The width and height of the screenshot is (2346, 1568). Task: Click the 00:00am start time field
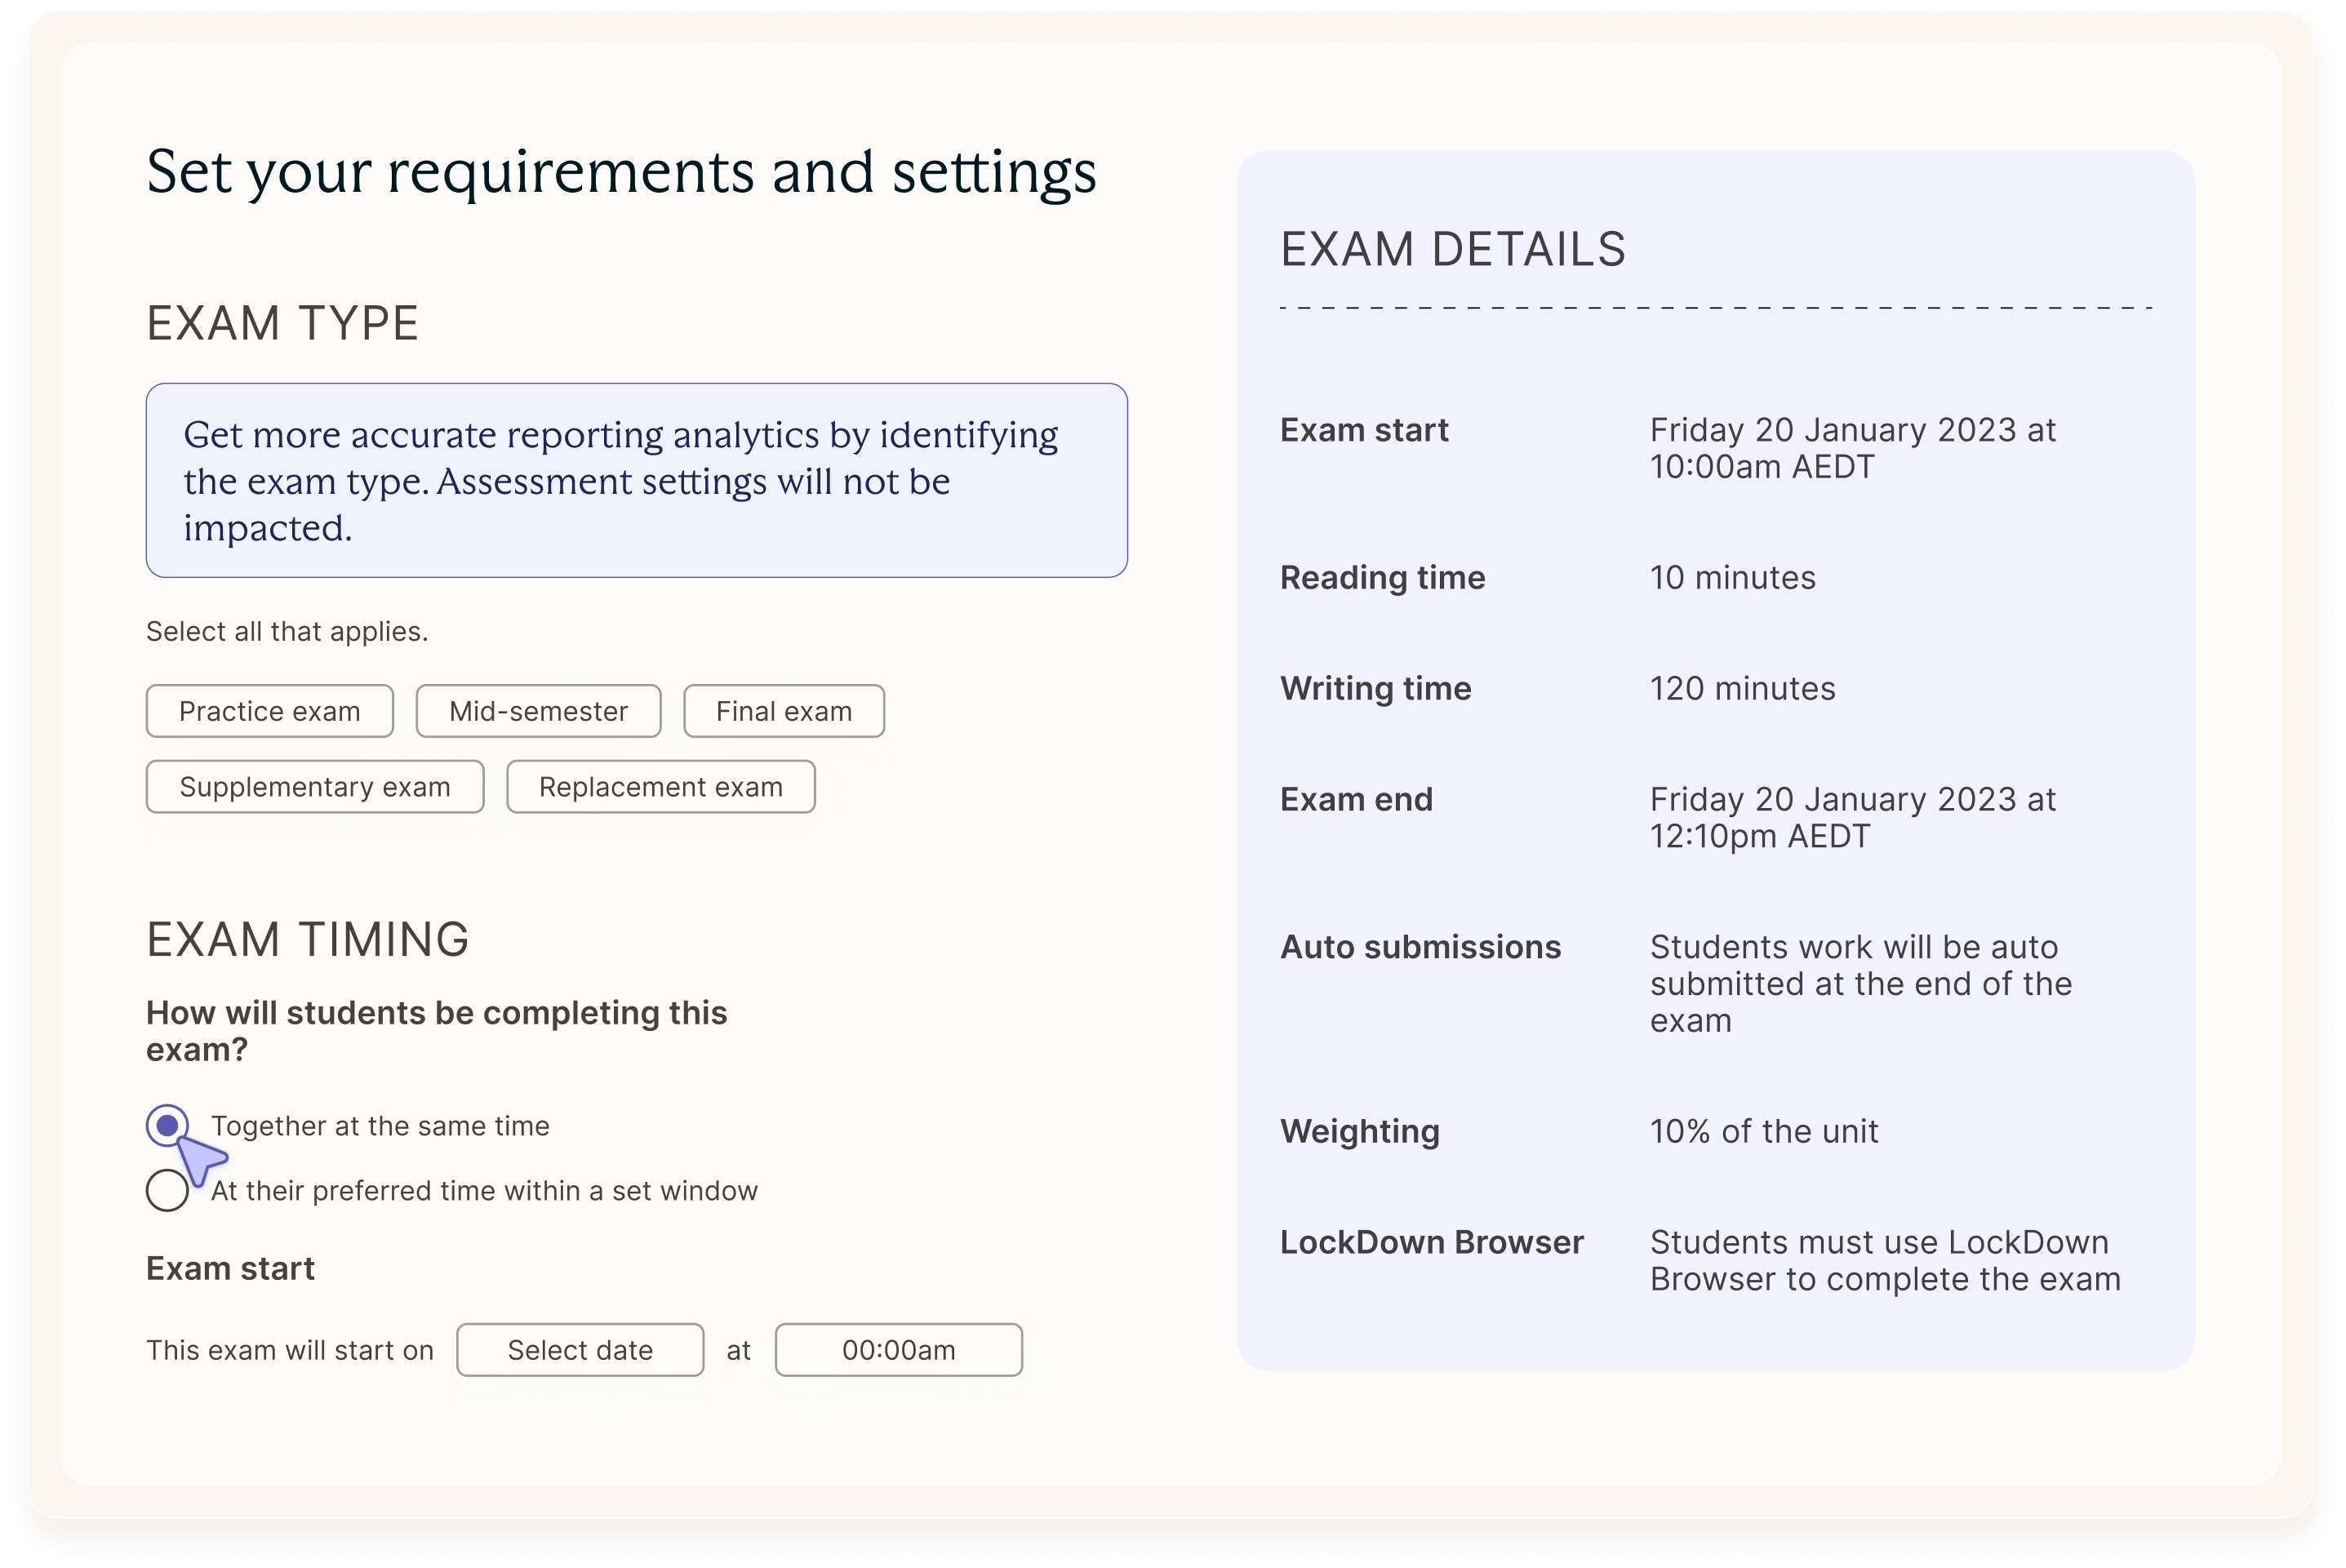pyautogui.click(x=899, y=1350)
